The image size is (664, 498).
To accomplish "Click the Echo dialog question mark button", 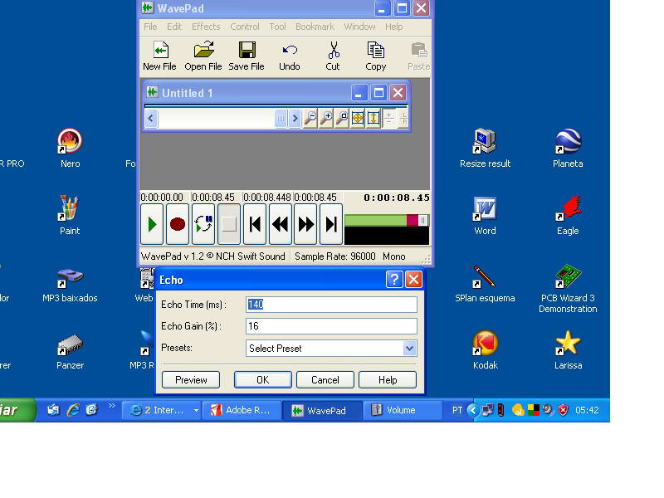I will (394, 280).
